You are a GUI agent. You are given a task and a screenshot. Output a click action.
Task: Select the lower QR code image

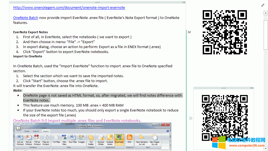point(225,118)
